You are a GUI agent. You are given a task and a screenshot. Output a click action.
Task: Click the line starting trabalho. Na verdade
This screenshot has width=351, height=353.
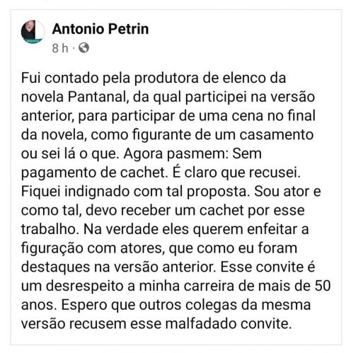coord(165,229)
